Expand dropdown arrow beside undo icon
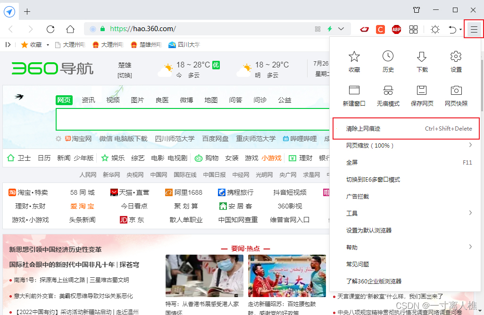 [x=460, y=30]
